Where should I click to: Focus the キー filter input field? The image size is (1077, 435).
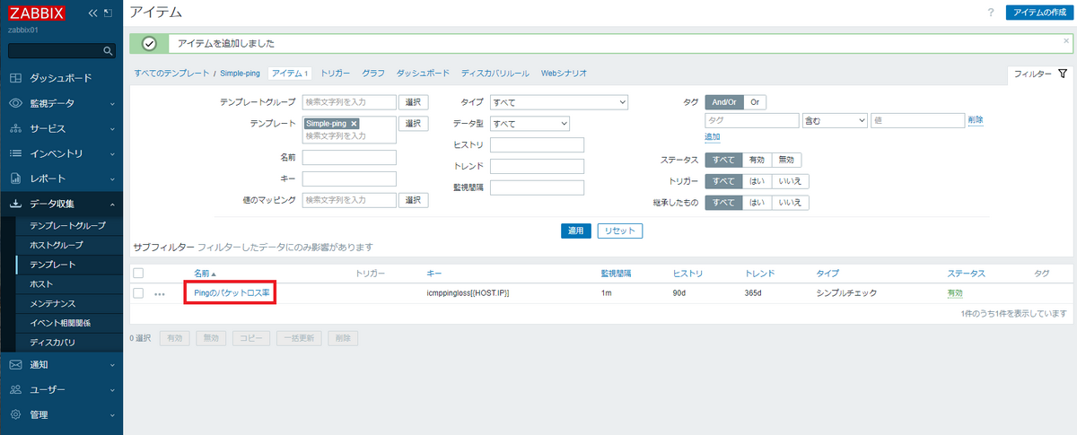349,178
